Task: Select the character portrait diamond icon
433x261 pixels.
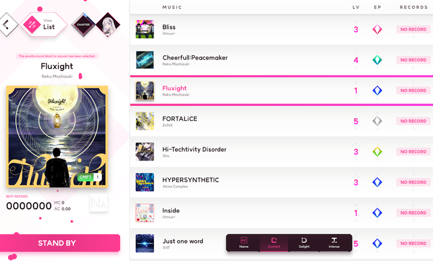Action: (108, 25)
